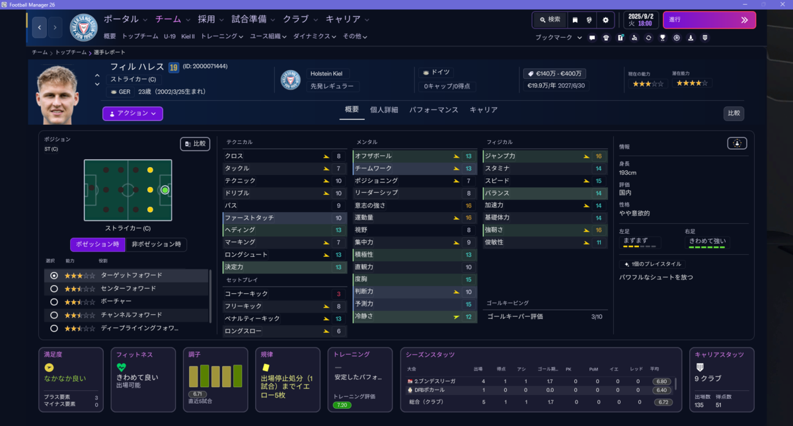
Task: Click the next player down arrow
Action: pos(98,85)
